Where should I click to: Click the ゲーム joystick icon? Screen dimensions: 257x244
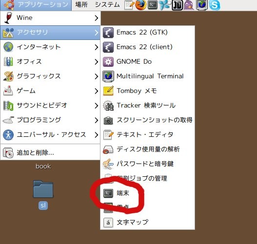pos(8,91)
